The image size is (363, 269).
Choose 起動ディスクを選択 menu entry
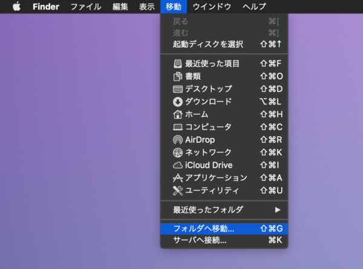click(224, 44)
